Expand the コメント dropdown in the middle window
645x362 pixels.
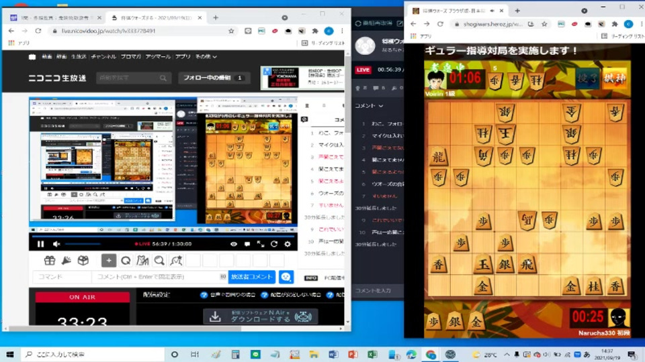click(x=369, y=105)
